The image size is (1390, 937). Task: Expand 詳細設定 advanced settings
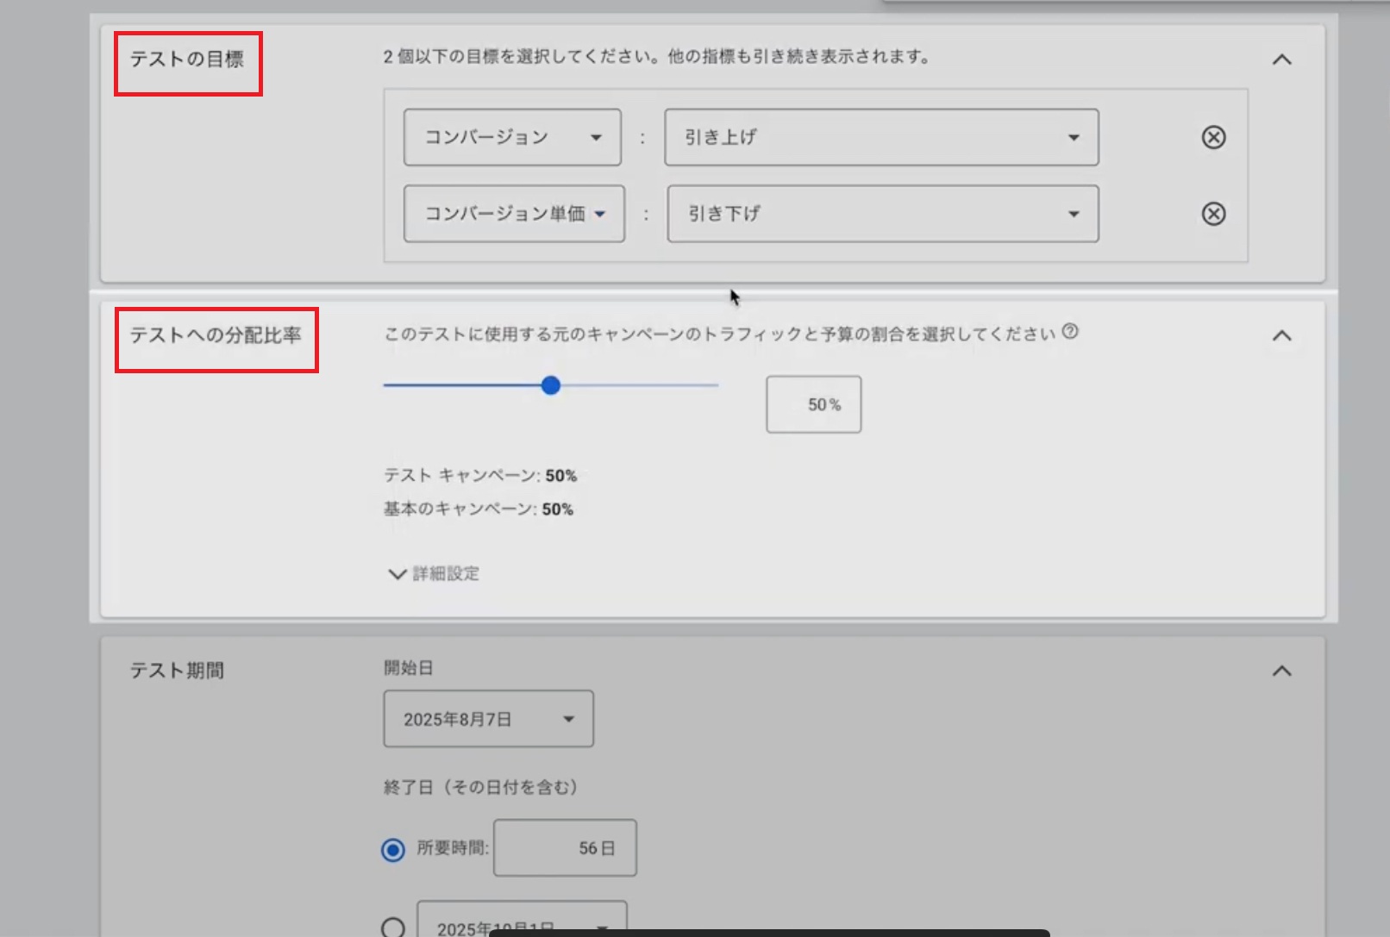pyautogui.click(x=435, y=574)
